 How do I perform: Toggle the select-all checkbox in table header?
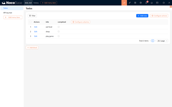tap(30, 22)
